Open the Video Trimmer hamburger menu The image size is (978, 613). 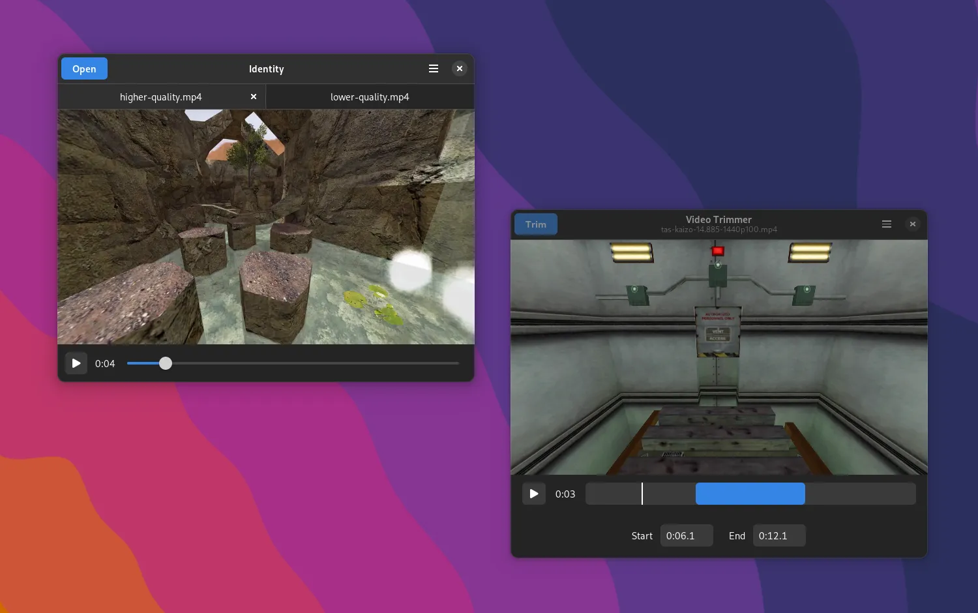pos(887,224)
